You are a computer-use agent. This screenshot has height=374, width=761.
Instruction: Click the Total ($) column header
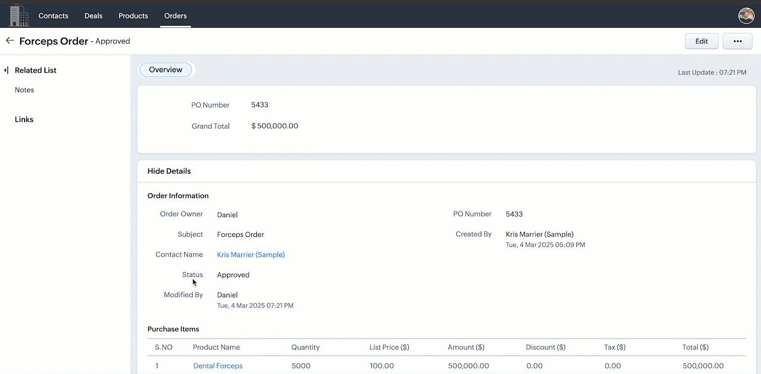click(695, 347)
